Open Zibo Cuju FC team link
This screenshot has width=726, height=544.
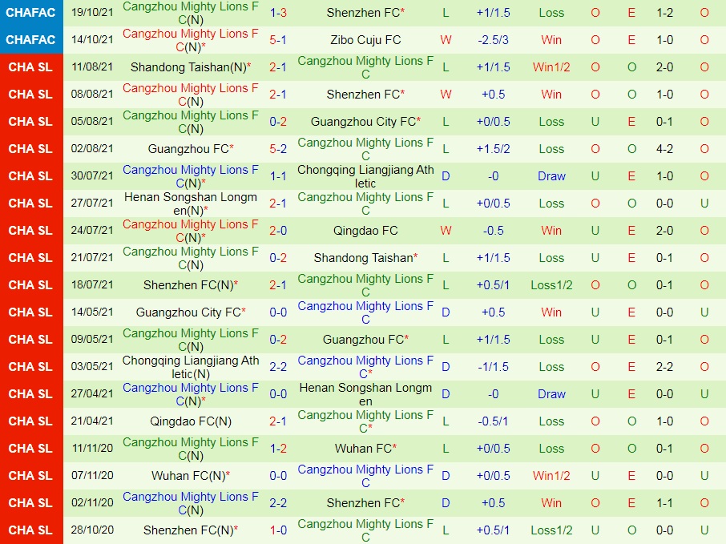pyautogui.click(x=365, y=40)
